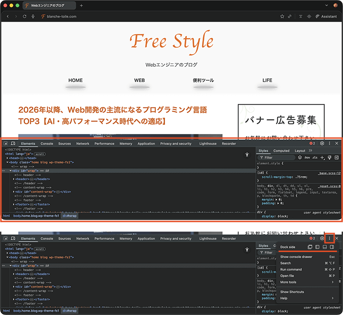343x315 pixels.
Task: Switch to the Layout styles tab
Action: (x=300, y=151)
